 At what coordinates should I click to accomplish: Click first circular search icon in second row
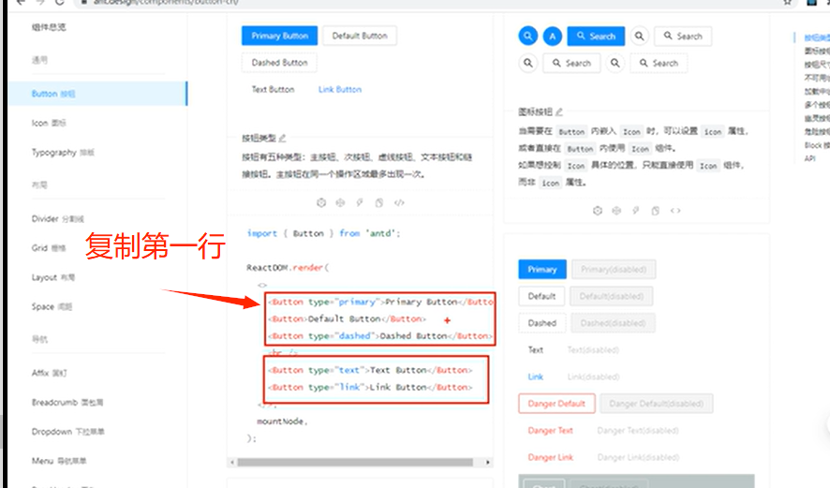[x=527, y=63]
